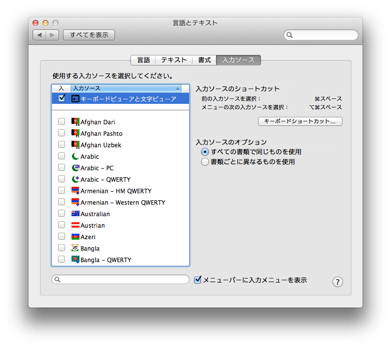Click the toolbar search field
The height and width of the screenshot is (347, 391).
point(321,35)
